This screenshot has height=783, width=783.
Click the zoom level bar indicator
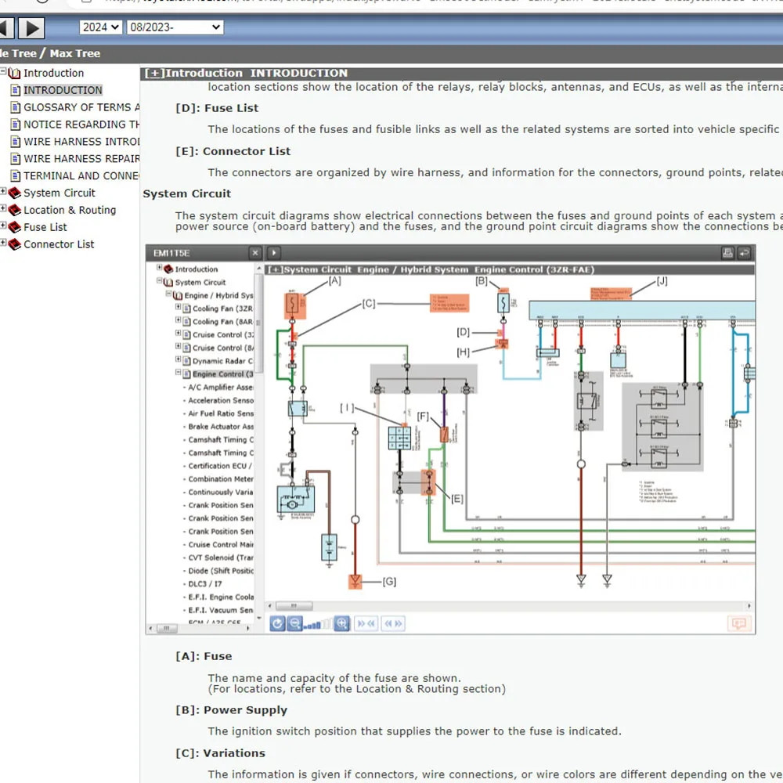tap(318, 624)
